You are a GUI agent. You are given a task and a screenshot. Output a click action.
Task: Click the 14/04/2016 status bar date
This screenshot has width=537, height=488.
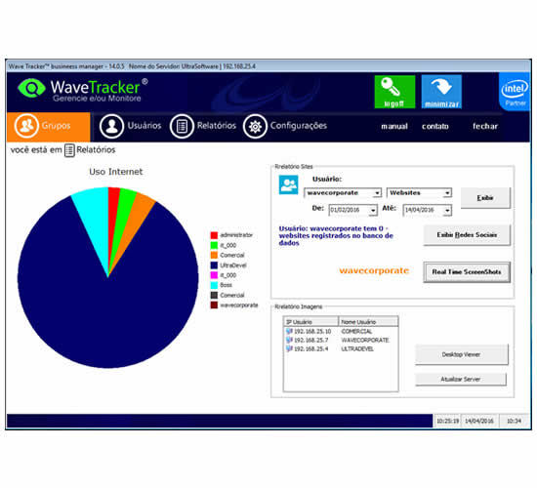click(479, 421)
